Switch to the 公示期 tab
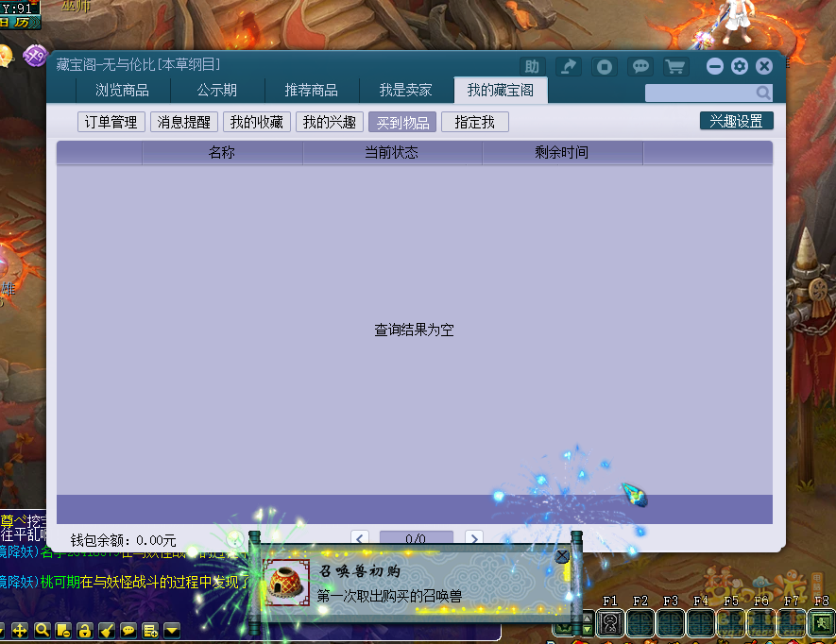Image resolution: width=836 pixels, height=644 pixels. (217, 90)
